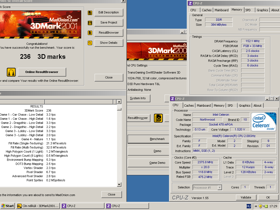Click the Multiplier value x 20.0
Image resolution: width=280 pixels, height=210 pixels.
[x=205, y=167]
